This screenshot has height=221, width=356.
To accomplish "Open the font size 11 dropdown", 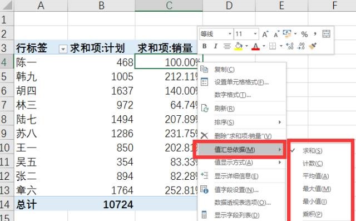I will coord(255,34).
